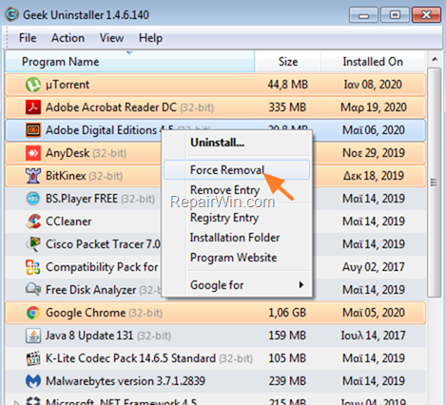Click the Ιουλ 14, 2017 date cell
The width and height of the screenshot is (446, 405).
(x=373, y=336)
